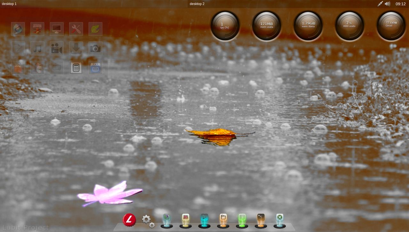Launch the calculator icon
409x232 pixels.
(76, 68)
